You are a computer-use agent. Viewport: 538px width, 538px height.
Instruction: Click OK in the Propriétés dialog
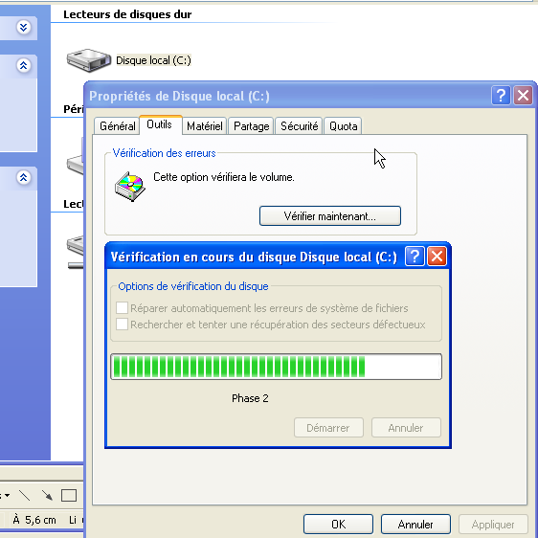[338, 524]
